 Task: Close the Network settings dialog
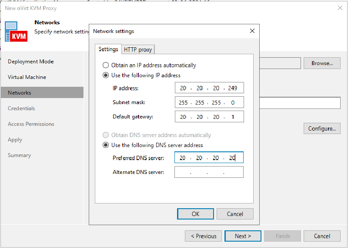point(252,31)
